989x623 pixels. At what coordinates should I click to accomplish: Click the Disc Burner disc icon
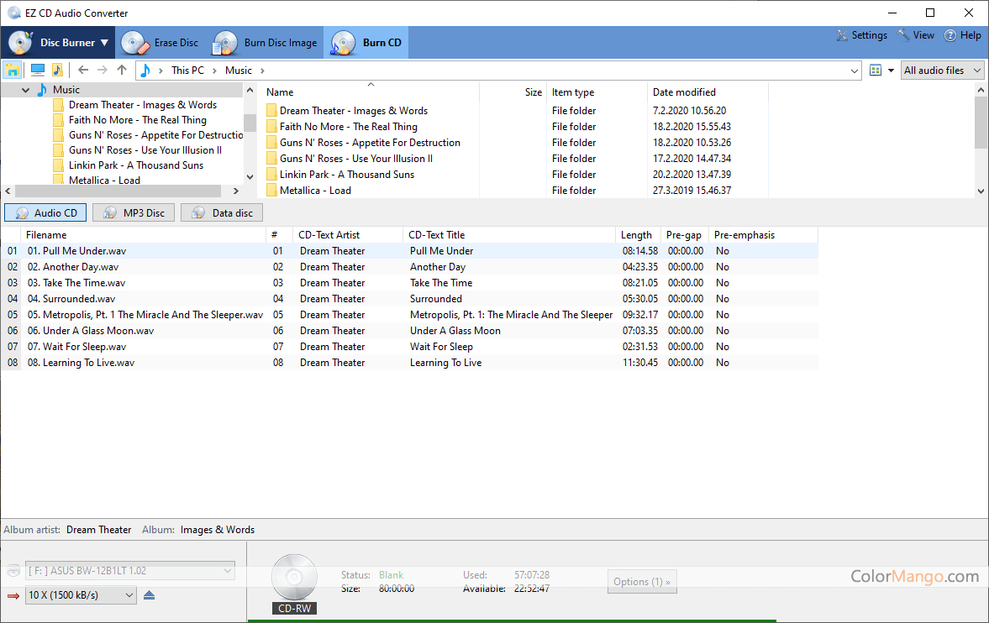point(21,43)
